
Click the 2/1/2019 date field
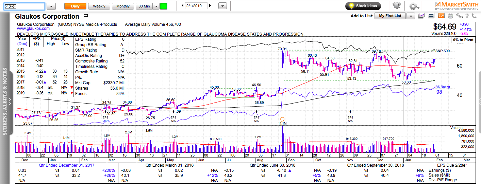(196, 6)
